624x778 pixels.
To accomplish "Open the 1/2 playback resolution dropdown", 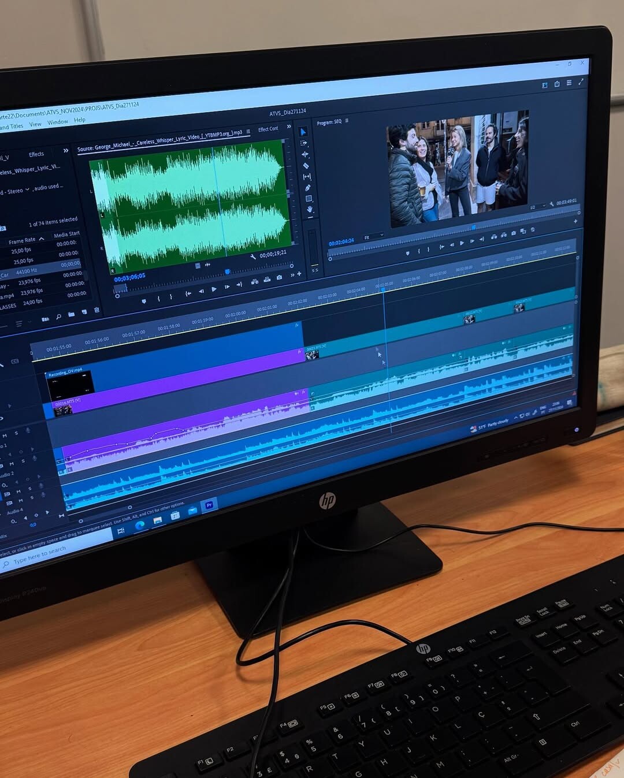I will [x=538, y=207].
